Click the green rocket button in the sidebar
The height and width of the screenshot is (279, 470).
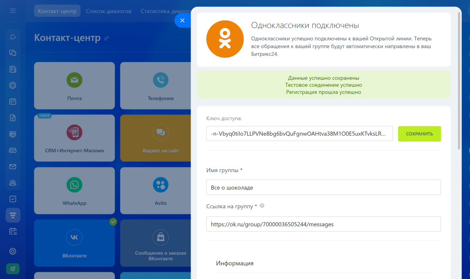[x=13, y=269]
